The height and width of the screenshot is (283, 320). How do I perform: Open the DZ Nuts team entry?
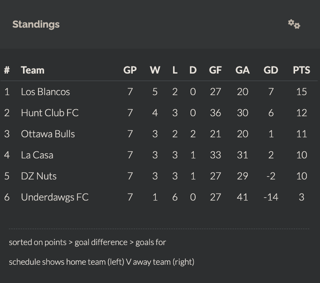pos(39,176)
